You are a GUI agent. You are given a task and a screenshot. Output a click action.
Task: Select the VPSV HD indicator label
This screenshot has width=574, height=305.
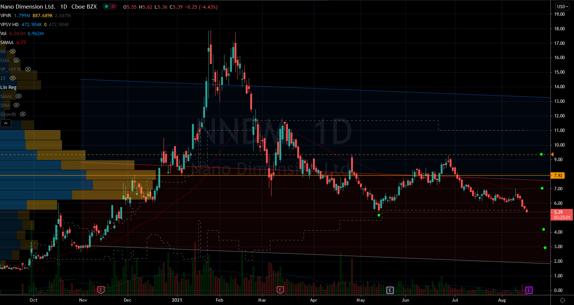9,25
